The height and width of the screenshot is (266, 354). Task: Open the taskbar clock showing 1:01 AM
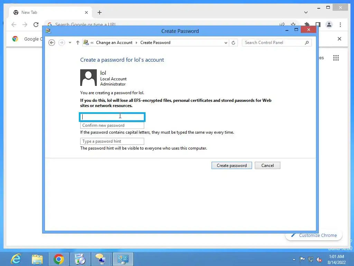337,259
